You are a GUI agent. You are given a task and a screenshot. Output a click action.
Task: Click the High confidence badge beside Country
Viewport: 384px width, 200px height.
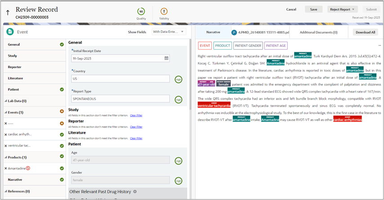click(179, 79)
